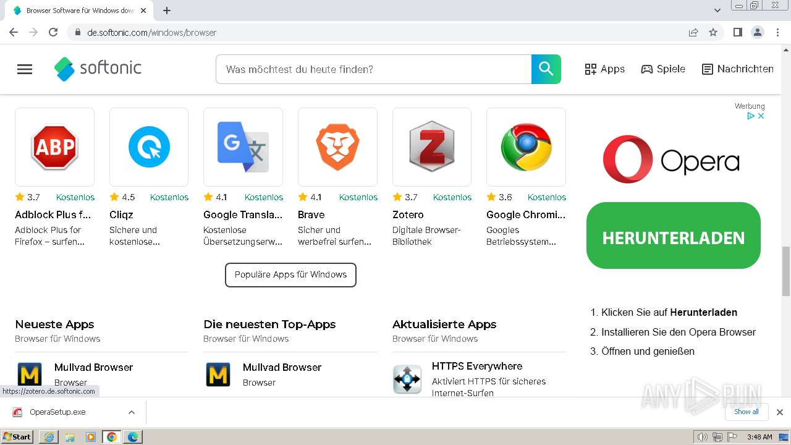Open the Google Translate app icon
Screen dimensions: 791x445
coord(243,147)
